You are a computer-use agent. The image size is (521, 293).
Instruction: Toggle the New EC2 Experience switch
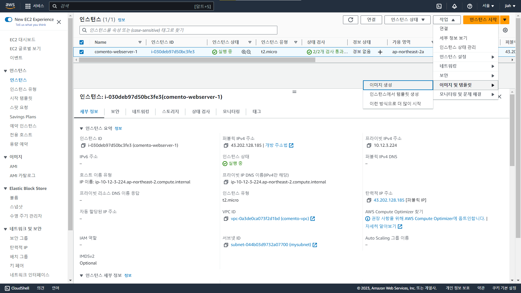9,20
